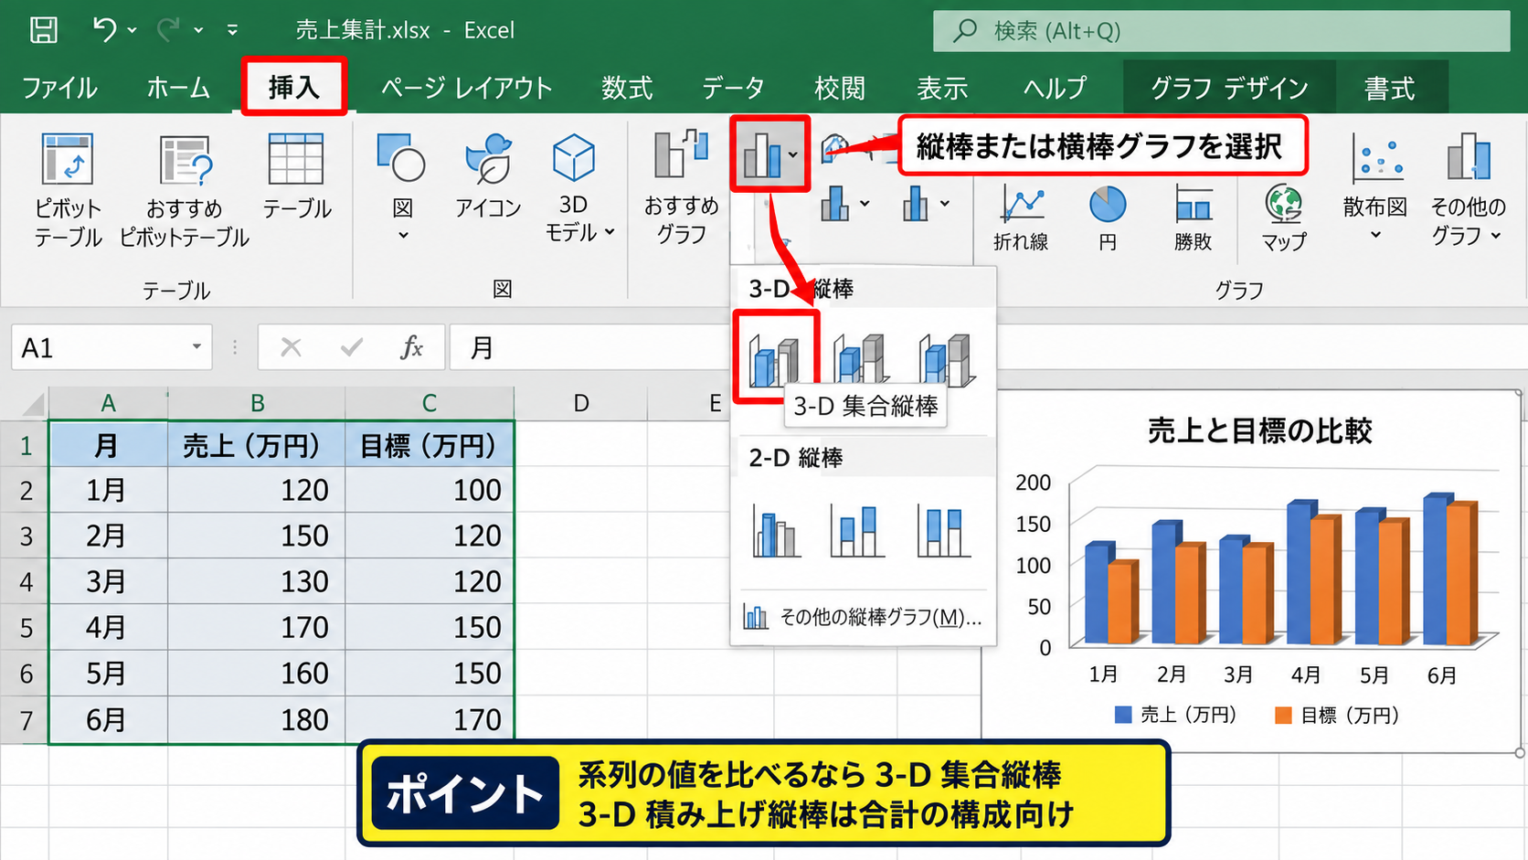Switch to the Home (ホーム) tab
1528x860 pixels.
point(178,88)
